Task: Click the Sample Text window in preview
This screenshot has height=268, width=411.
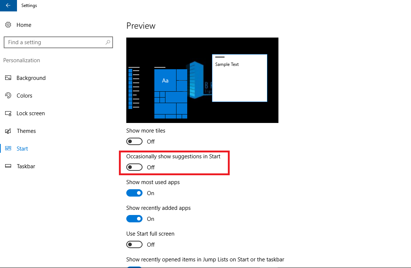Action: [x=240, y=78]
